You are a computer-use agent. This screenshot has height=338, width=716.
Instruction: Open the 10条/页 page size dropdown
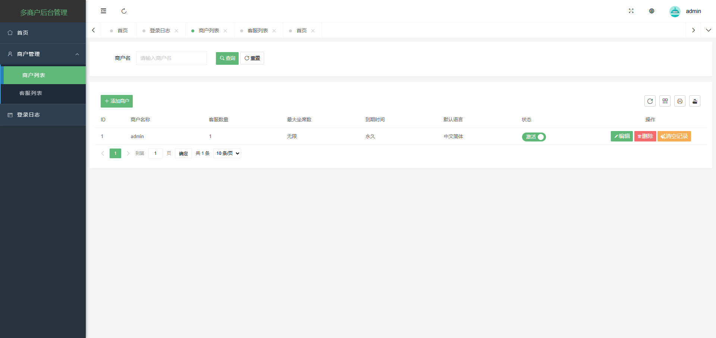click(227, 153)
